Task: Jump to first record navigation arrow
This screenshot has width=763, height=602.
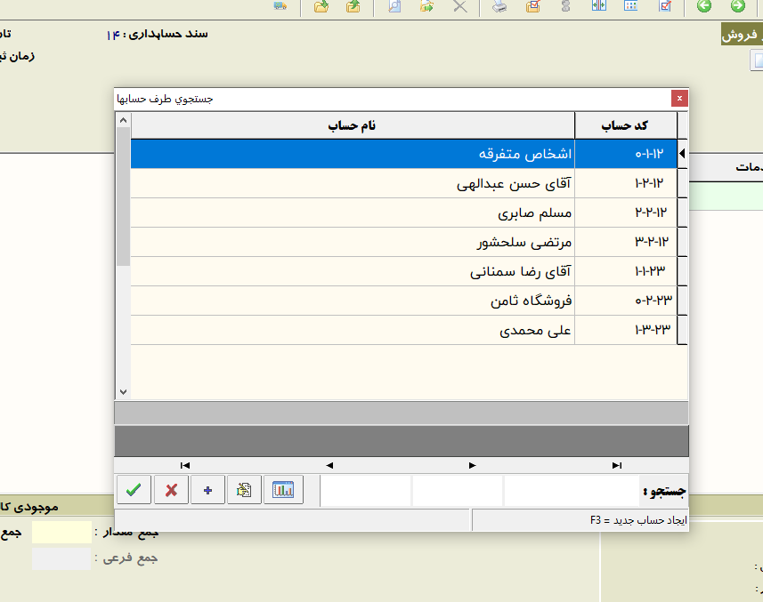Action: (x=185, y=465)
